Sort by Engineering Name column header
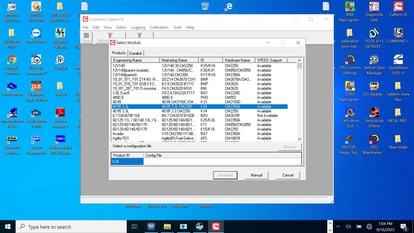Viewport: 414px width, 233px height. (136, 60)
